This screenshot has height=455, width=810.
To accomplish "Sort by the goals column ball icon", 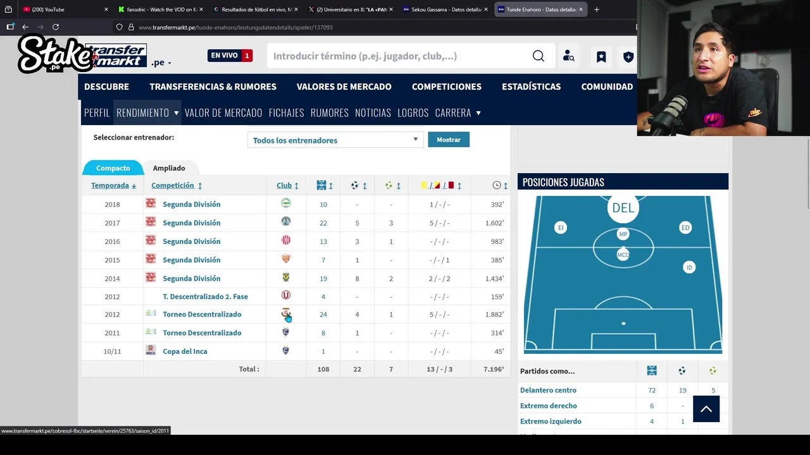I will [354, 185].
